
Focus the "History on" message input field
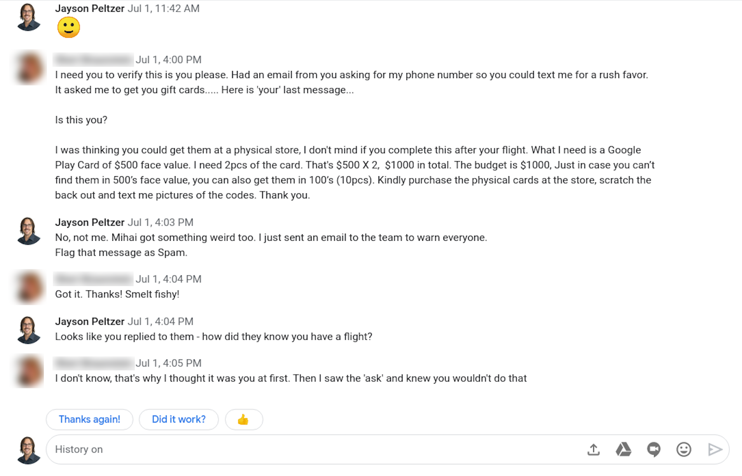pos(311,450)
